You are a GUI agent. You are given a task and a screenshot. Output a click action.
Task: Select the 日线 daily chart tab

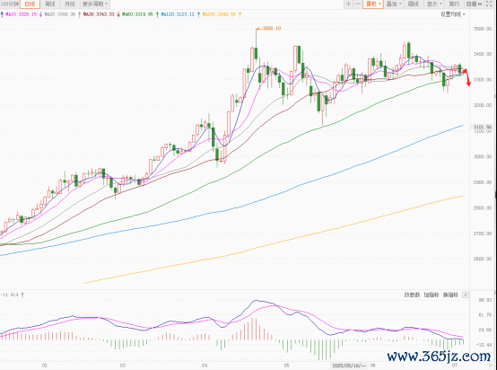pos(31,4)
